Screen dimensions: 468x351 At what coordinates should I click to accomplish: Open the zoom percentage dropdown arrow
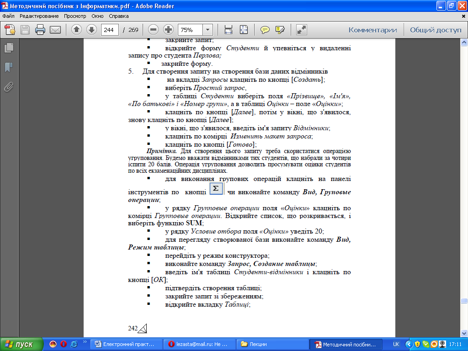tap(208, 30)
